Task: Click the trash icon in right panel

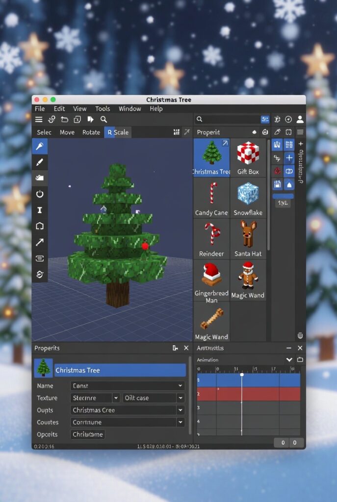Action: click(x=300, y=335)
